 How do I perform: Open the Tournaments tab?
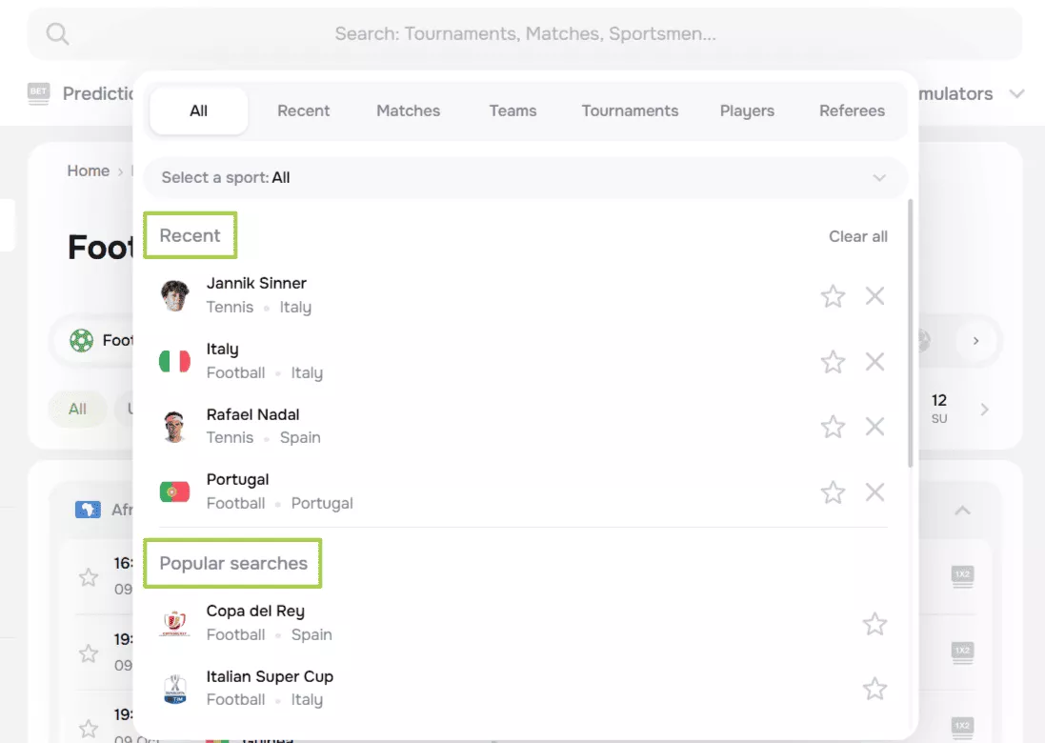pos(630,111)
